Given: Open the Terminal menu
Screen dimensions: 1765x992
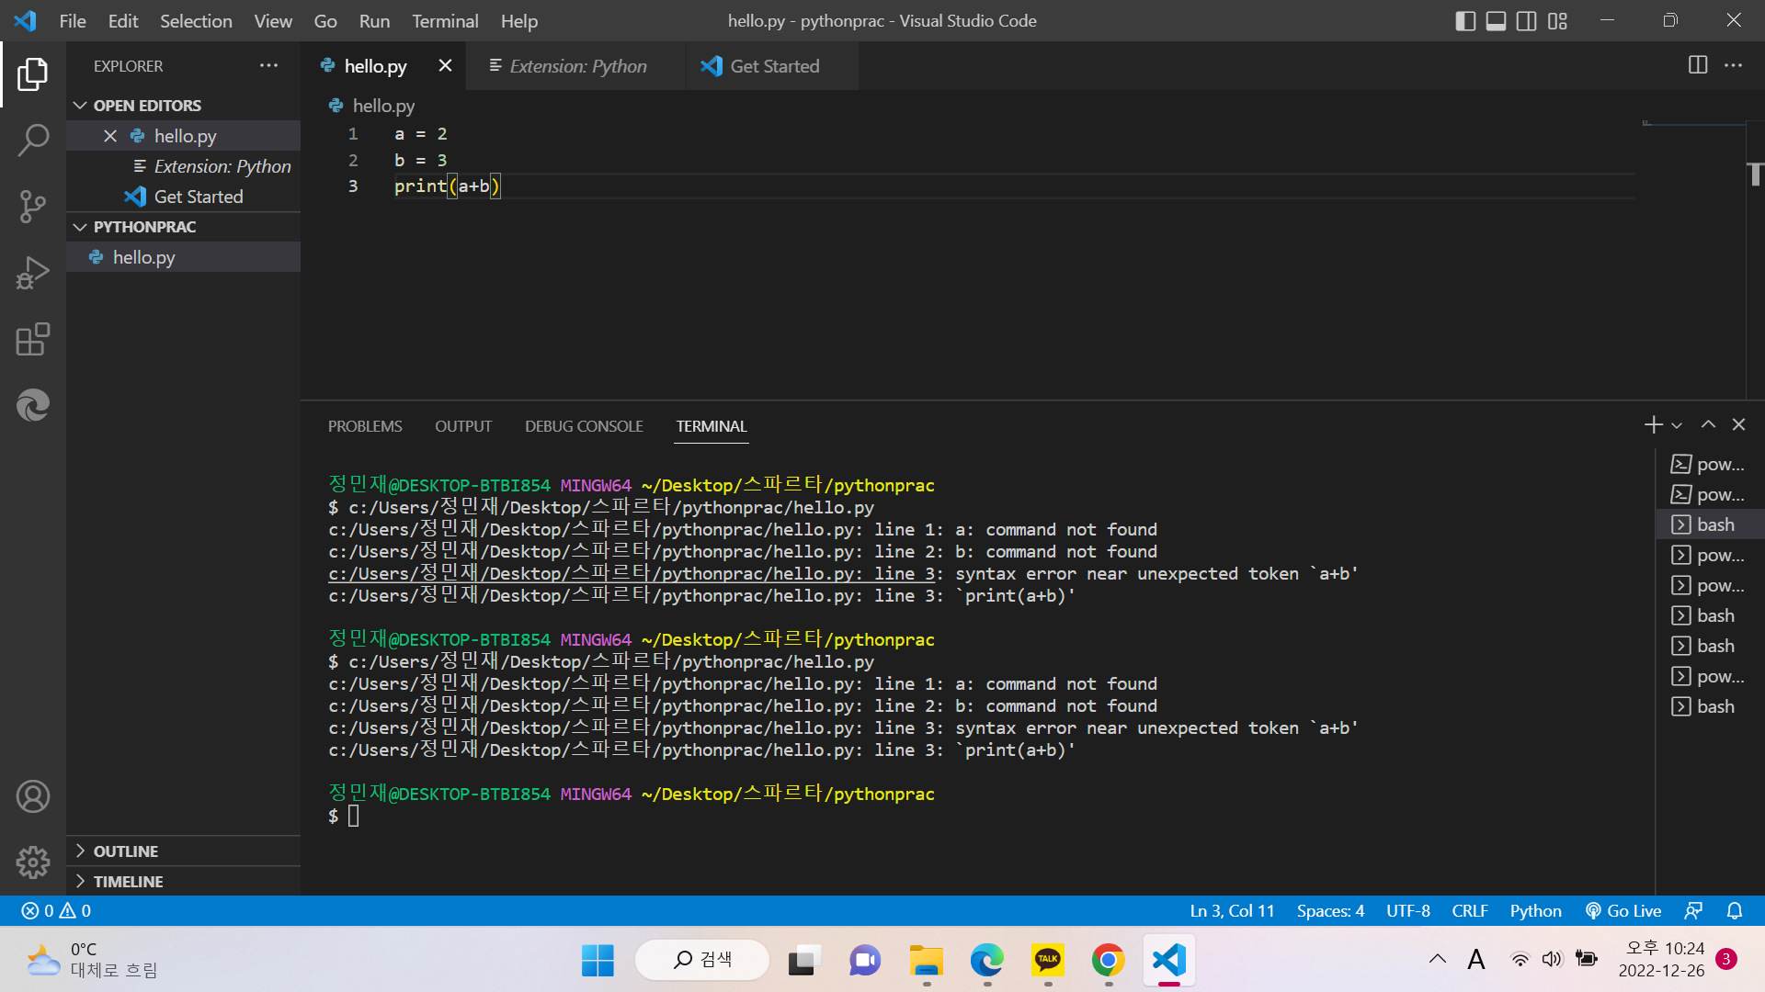Looking at the screenshot, I should 445,21.
